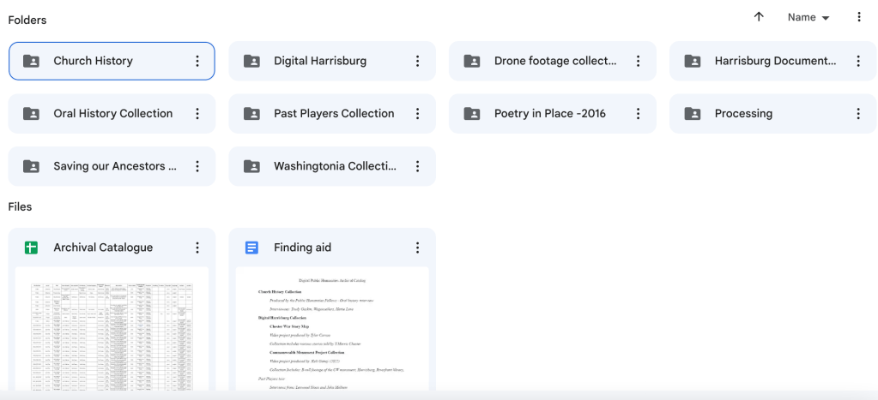Open the Name sort dropdown

click(808, 17)
